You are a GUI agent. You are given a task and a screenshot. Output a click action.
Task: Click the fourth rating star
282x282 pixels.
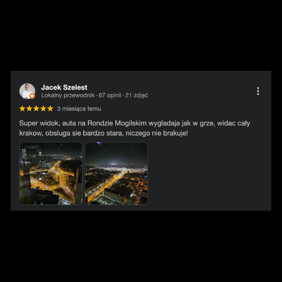tap(43, 109)
